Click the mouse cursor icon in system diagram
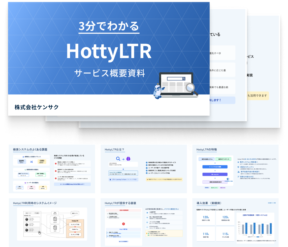This screenshot has height=247, width=288. [x=39, y=233]
